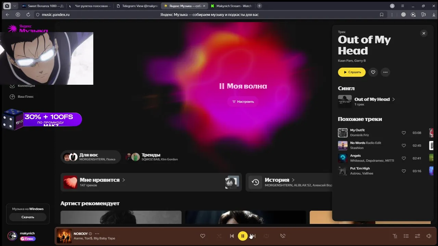Click the browser tab group icon at far left
The height and width of the screenshot is (246, 438).
7,6
